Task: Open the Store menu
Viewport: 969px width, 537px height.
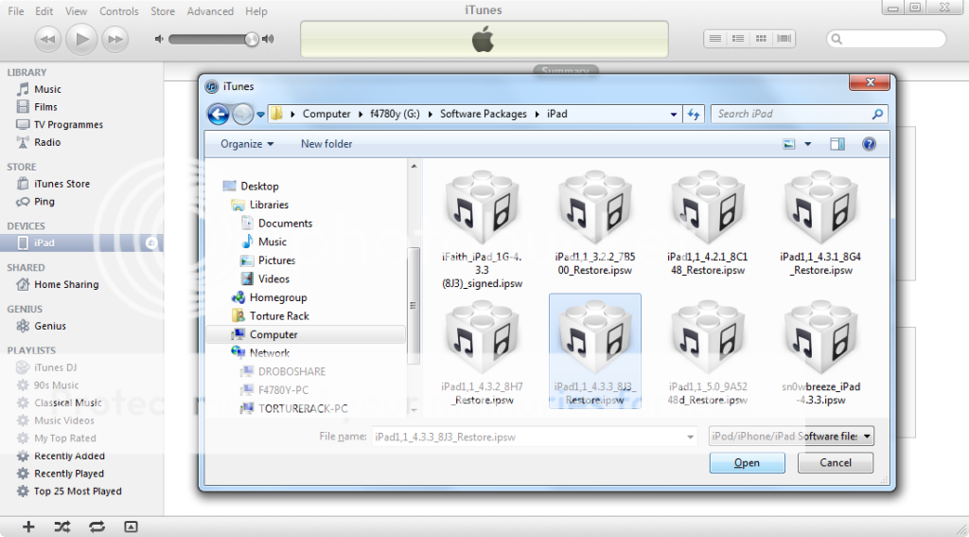Action: [163, 11]
